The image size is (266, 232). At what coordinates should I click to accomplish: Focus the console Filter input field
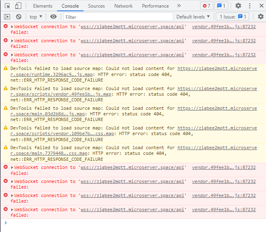pos(118,17)
